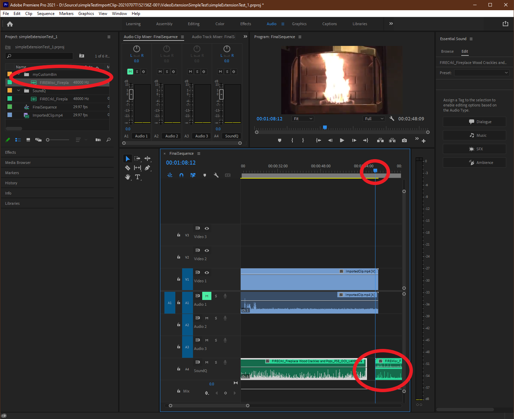The image size is (514, 419).
Task: Toggle Video 2 track output eye
Action: click(207, 250)
